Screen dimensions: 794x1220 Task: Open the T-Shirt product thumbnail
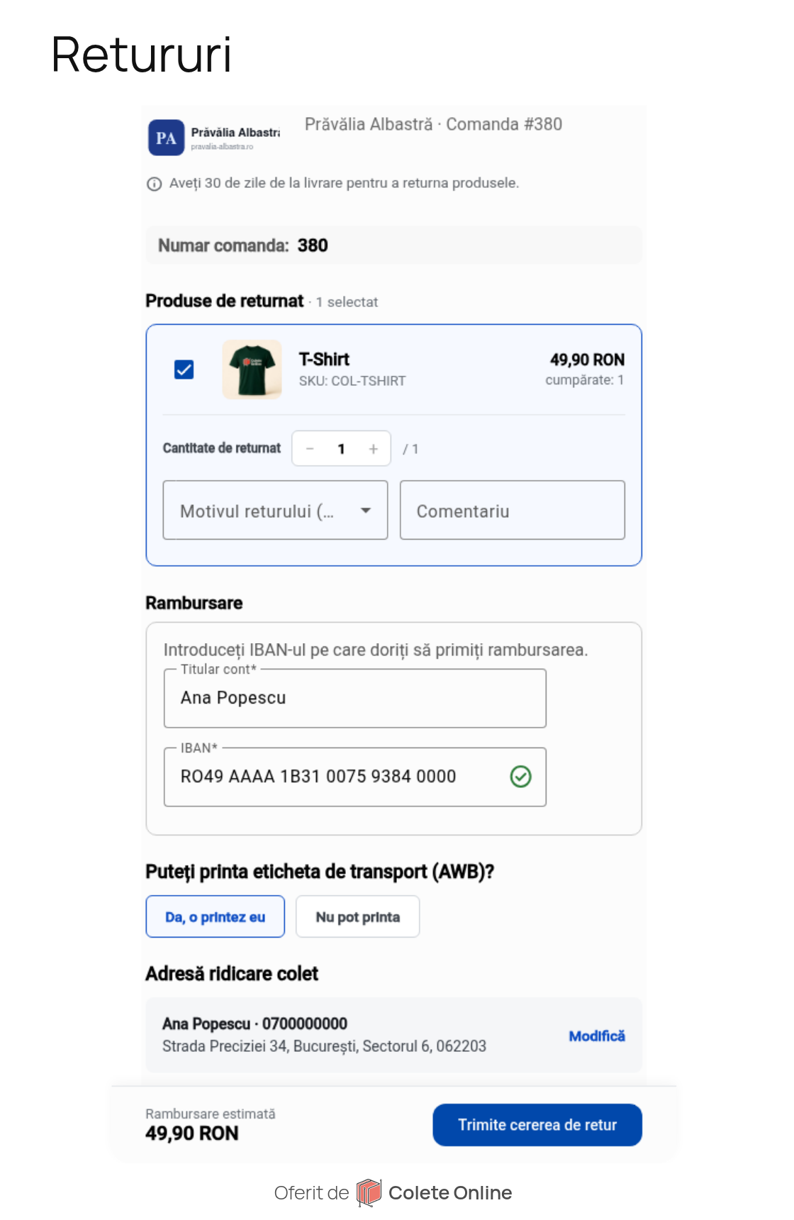click(x=252, y=370)
